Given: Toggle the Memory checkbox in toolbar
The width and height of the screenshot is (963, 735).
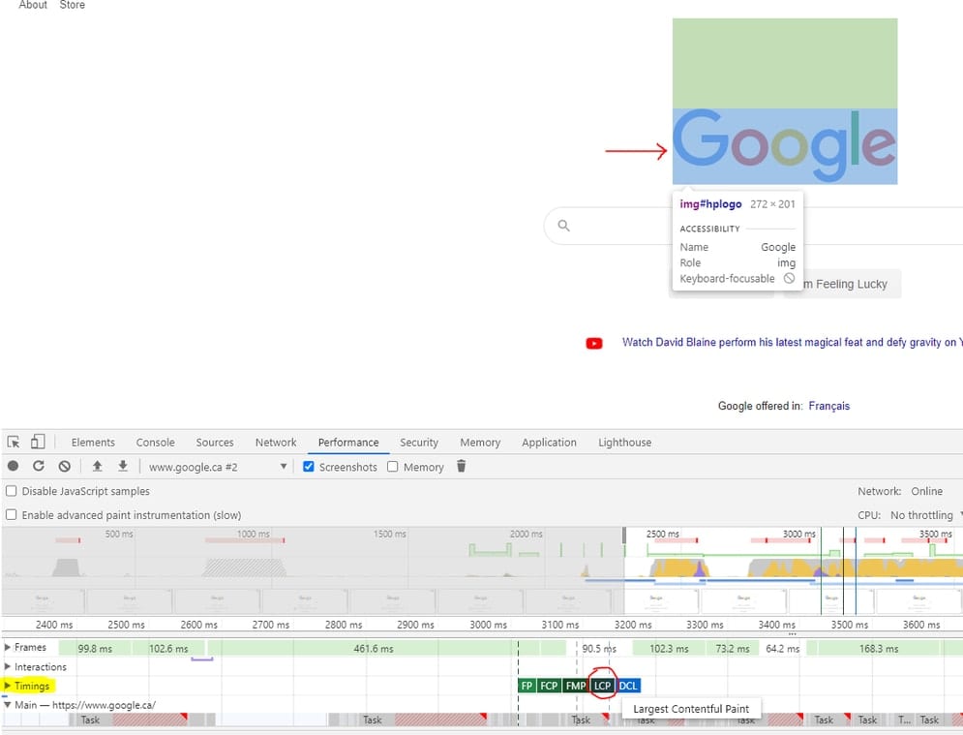Looking at the screenshot, I should pos(392,467).
